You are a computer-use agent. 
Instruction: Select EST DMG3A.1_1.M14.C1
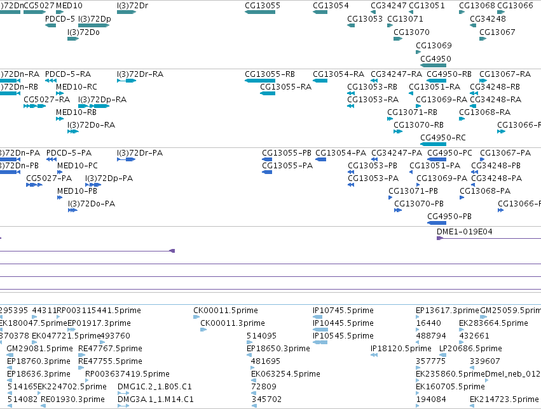pyautogui.click(x=156, y=399)
